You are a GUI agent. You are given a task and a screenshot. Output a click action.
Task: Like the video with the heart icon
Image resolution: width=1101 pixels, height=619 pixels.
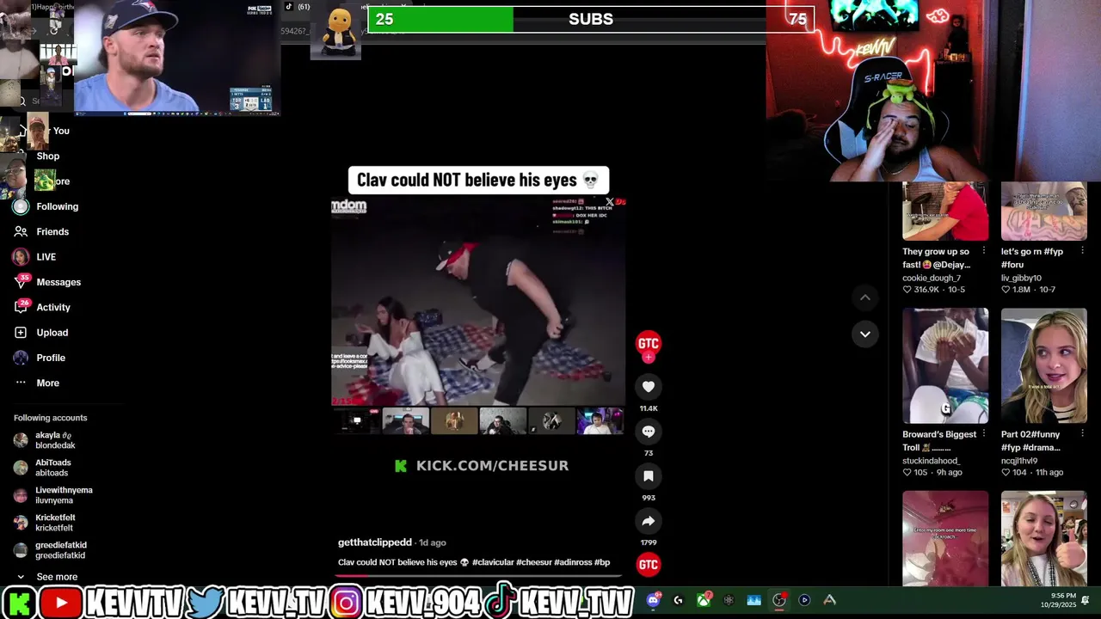click(649, 387)
